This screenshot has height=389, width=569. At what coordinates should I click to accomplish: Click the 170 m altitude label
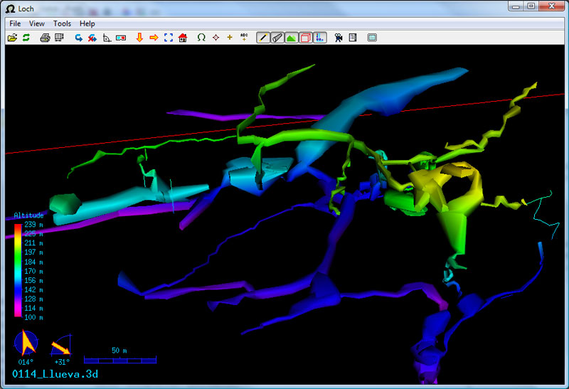click(x=33, y=271)
